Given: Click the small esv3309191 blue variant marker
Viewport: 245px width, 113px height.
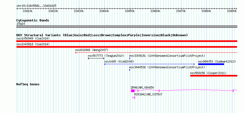Looking at the screenshot, I should pyautogui.click(x=130, y=58).
